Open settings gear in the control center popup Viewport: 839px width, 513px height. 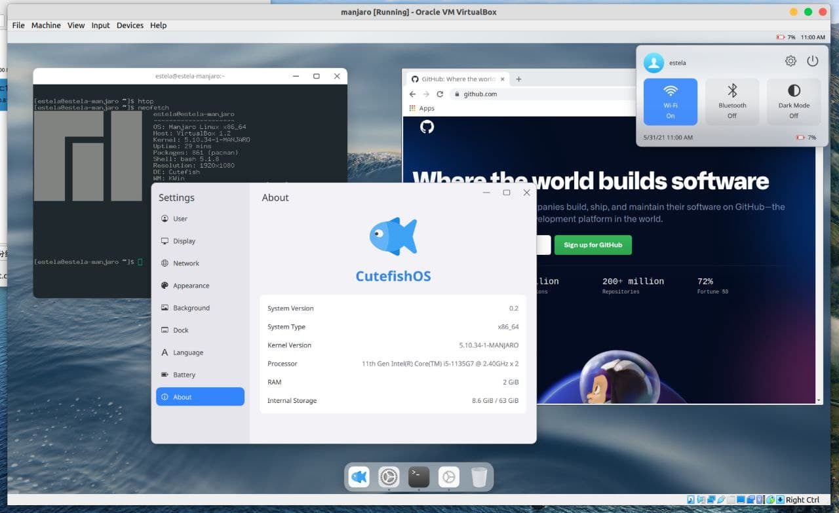click(x=790, y=60)
